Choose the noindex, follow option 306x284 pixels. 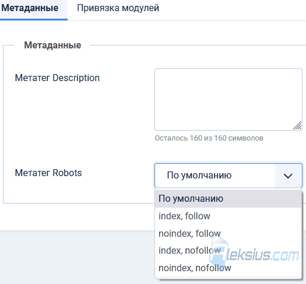click(228, 233)
